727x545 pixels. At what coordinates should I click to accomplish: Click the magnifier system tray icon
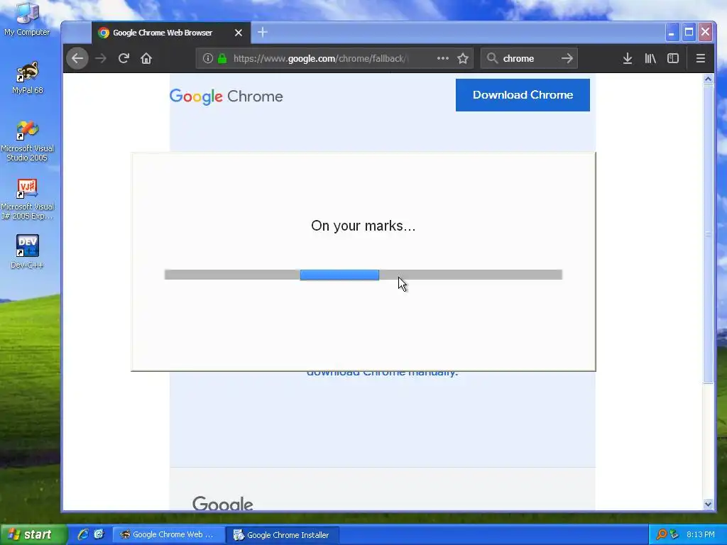tap(662, 534)
